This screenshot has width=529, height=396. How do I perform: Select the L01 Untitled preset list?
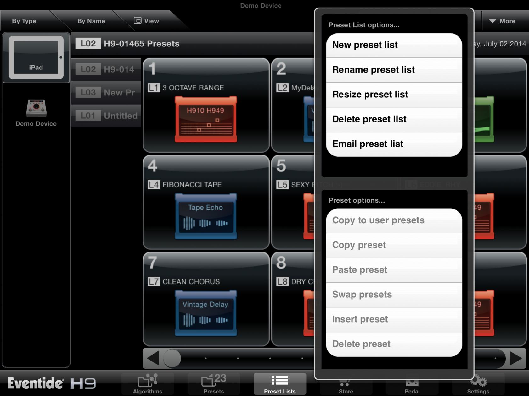106,116
